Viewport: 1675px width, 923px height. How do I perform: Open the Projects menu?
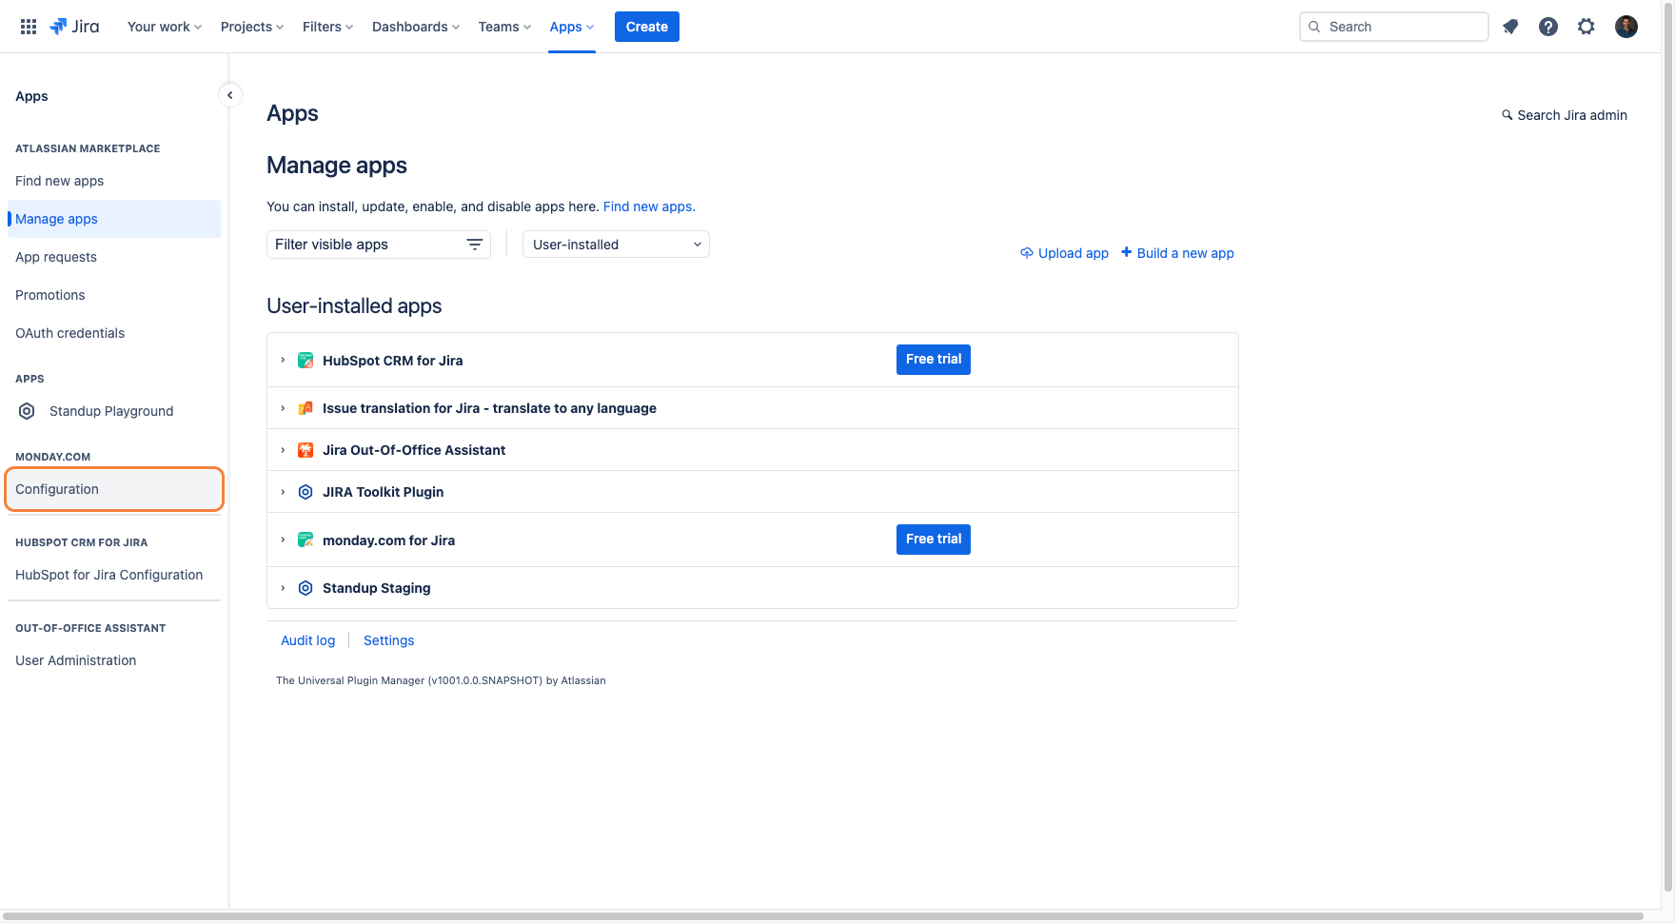pos(252,27)
